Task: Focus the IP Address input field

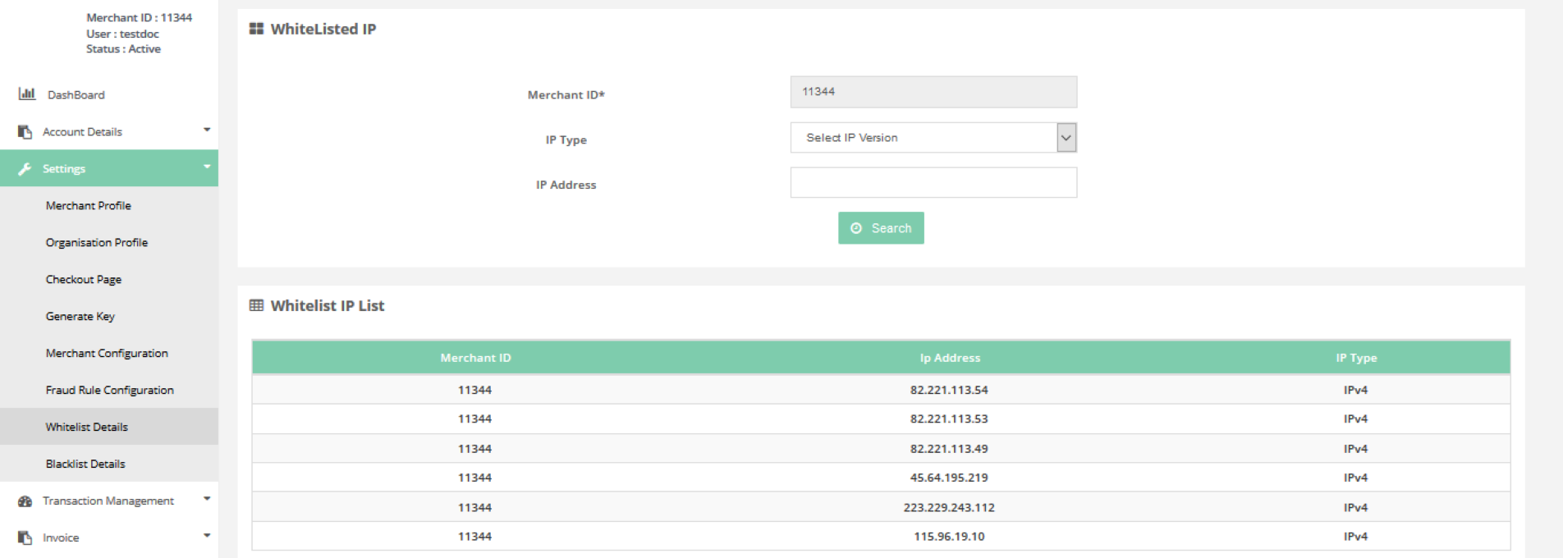Action: tap(933, 183)
